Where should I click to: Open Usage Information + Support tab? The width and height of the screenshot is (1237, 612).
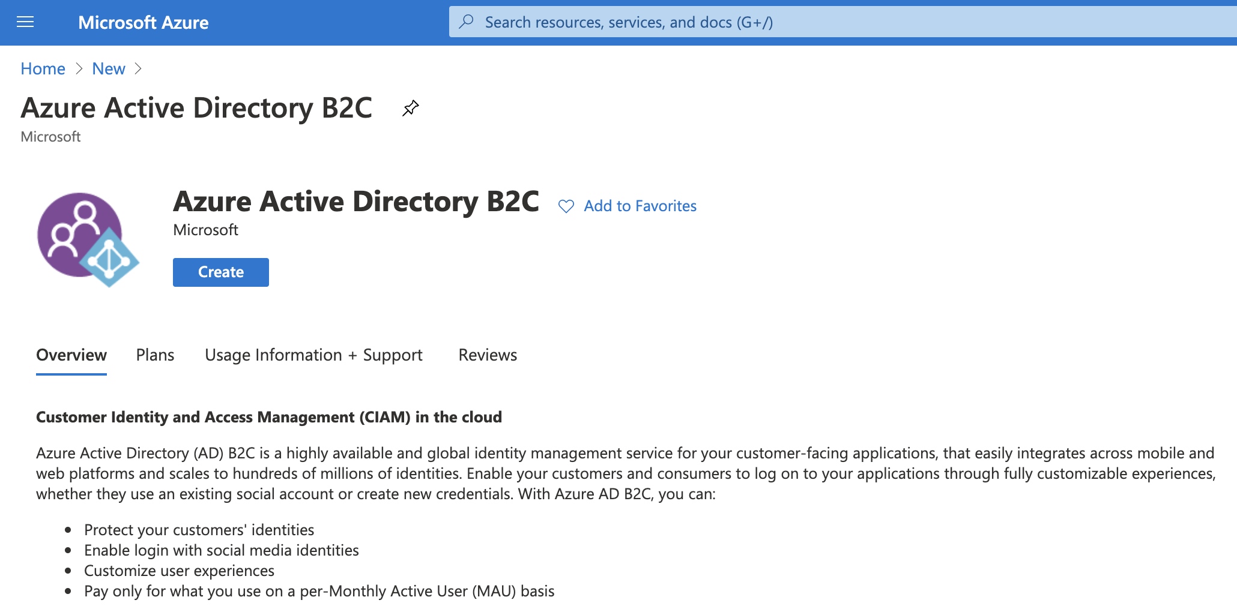point(313,355)
